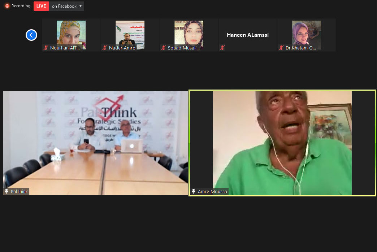Click the pin icon on PalThink video
Image resolution: width=377 pixels, height=252 pixels.
pos(6,191)
